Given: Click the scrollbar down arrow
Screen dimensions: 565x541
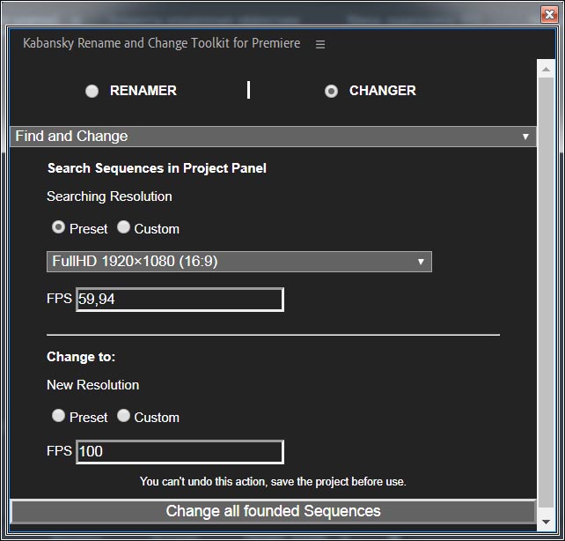Looking at the screenshot, I should coord(546,522).
